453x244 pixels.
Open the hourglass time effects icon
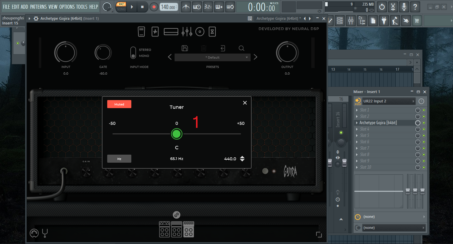pos(212,32)
